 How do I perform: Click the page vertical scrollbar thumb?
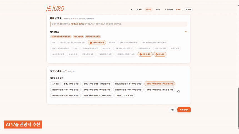pyautogui.click(x=238, y=107)
